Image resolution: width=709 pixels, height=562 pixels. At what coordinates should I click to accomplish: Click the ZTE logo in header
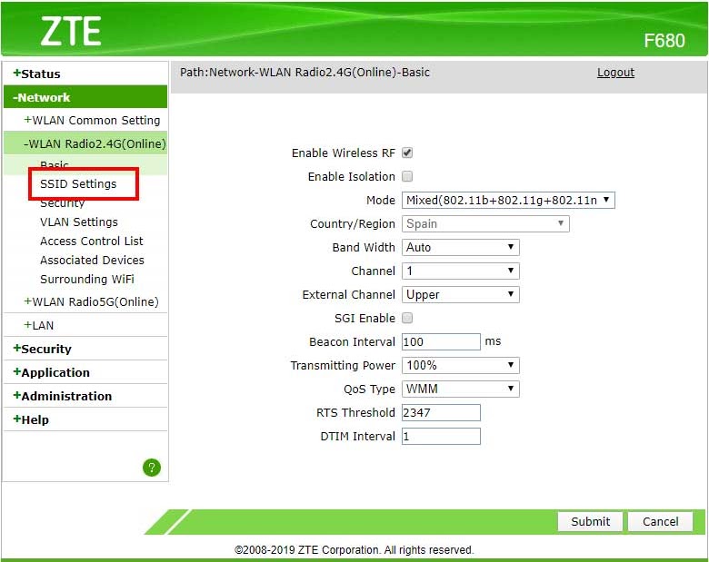click(71, 31)
